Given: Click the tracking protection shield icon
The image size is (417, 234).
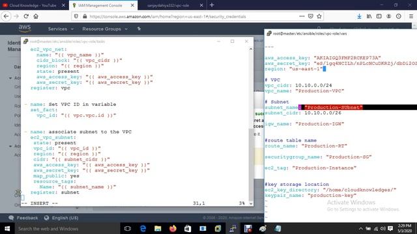Looking at the screenshot, I should (x=76, y=16).
